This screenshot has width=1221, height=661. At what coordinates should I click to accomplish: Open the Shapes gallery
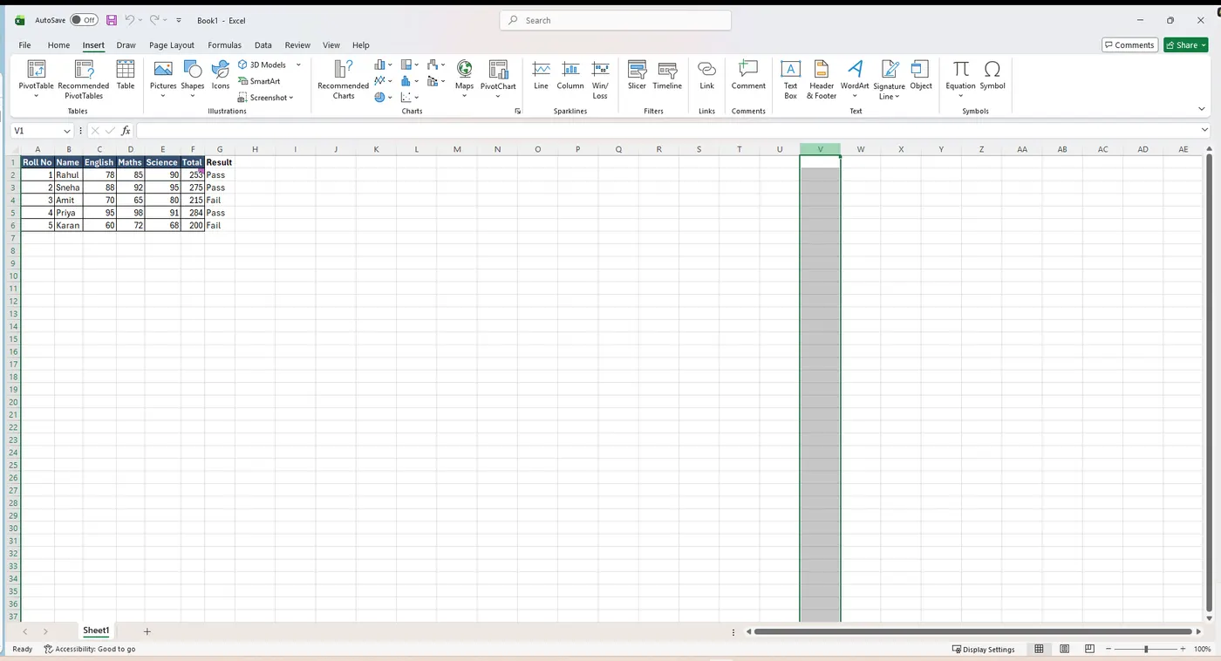tap(193, 78)
